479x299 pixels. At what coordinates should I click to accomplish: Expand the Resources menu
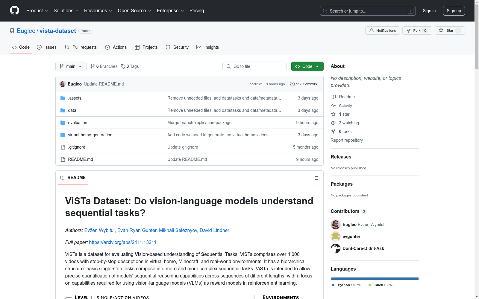click(98, 10)
